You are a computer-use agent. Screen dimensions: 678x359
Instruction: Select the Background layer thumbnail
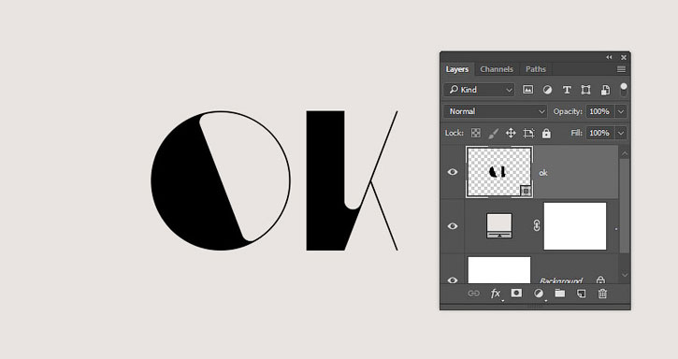499,270
